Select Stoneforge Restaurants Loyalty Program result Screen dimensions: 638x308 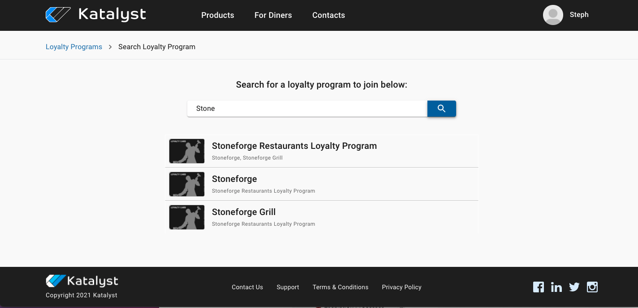[294, 146]
